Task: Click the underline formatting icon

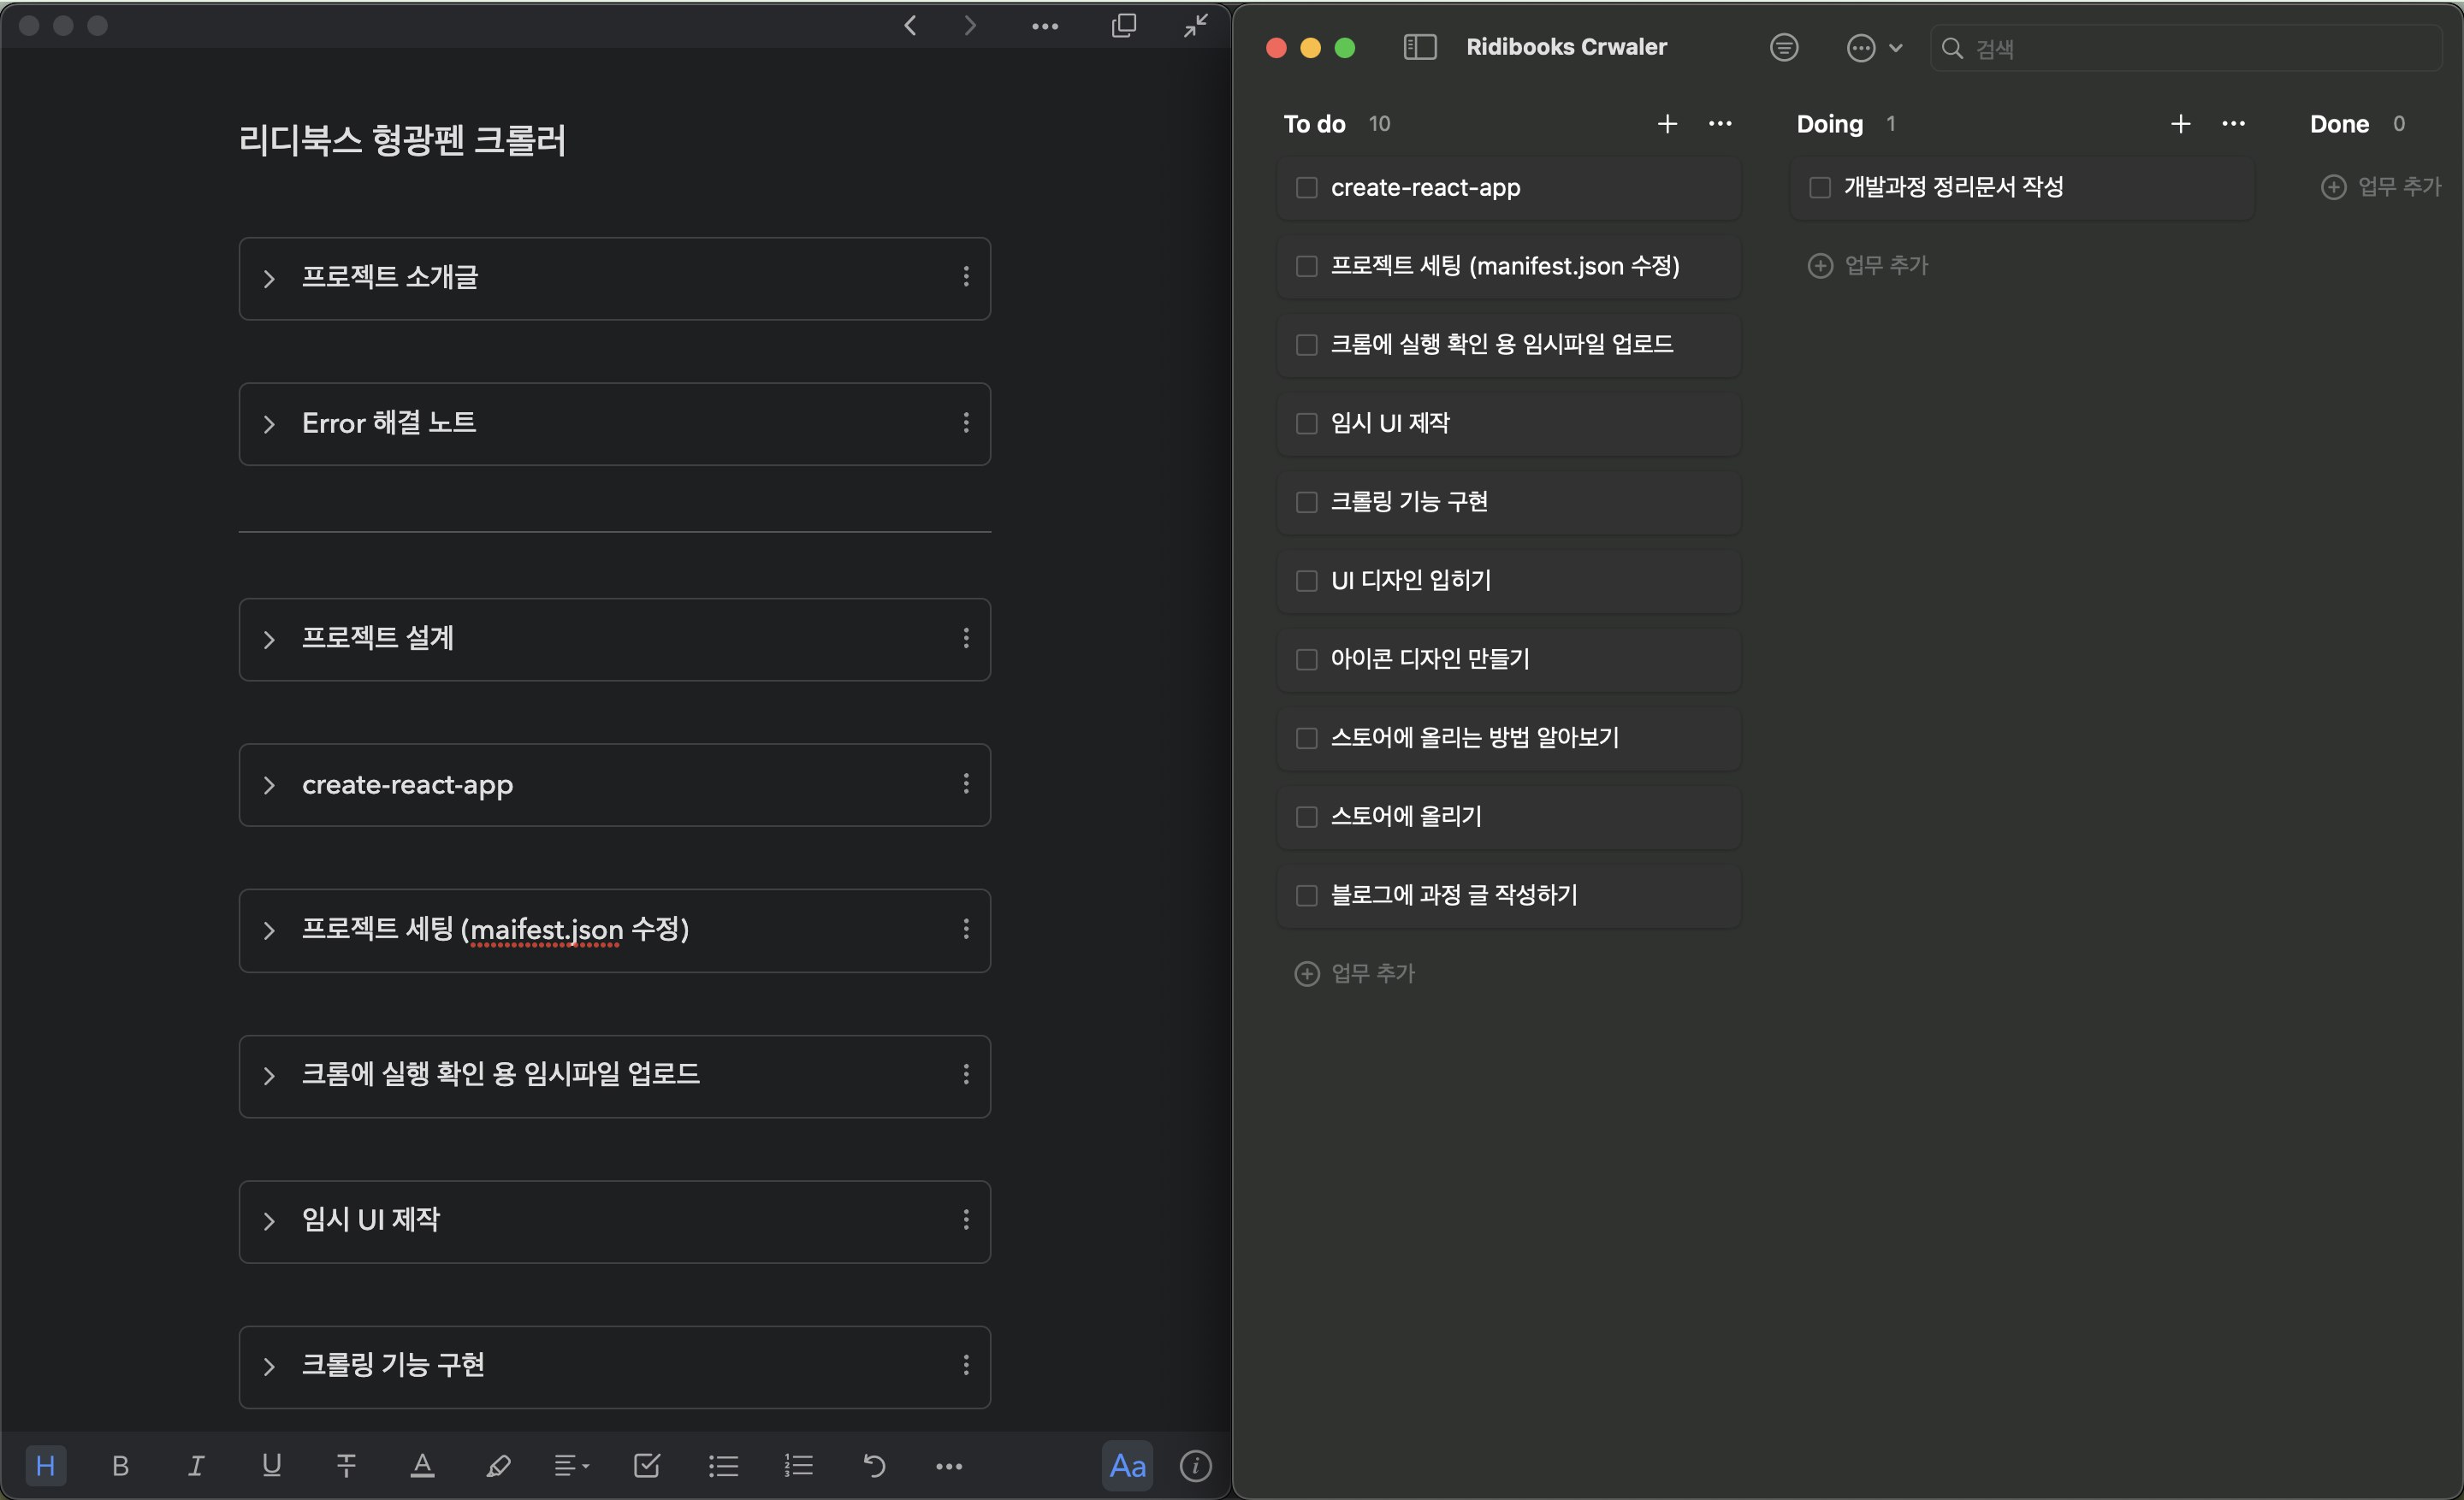Action: (271, 1465)
